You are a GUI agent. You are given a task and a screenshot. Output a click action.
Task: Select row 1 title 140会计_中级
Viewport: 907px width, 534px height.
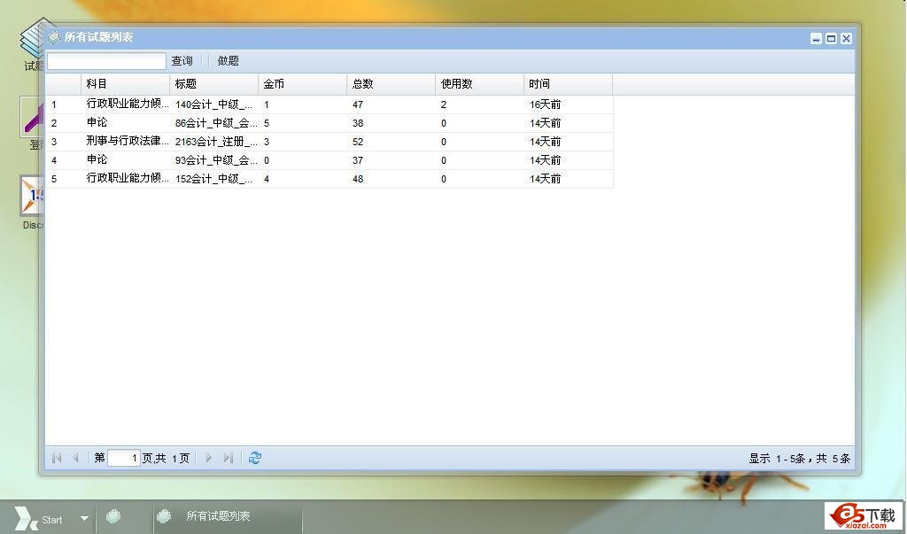pyautogui.click(x=214, y=104)
